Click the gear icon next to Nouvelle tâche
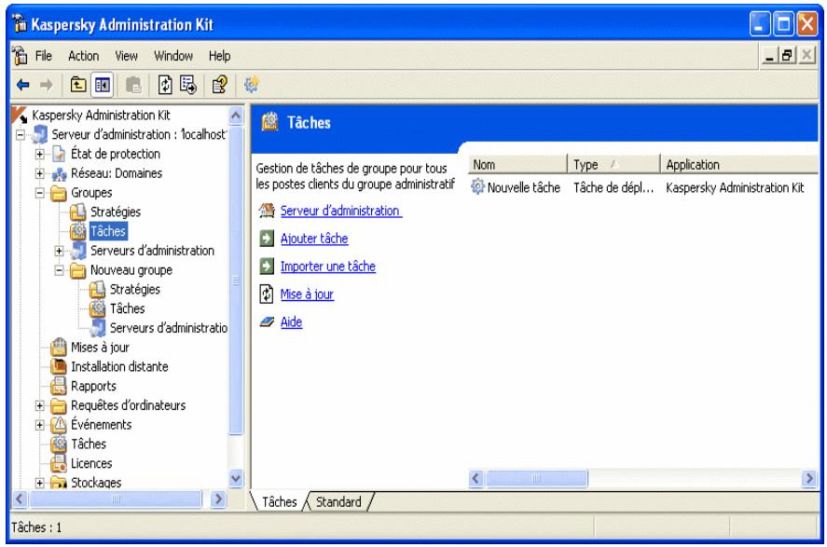The height and width of the screenshot is (547, 827). point(476,187)
